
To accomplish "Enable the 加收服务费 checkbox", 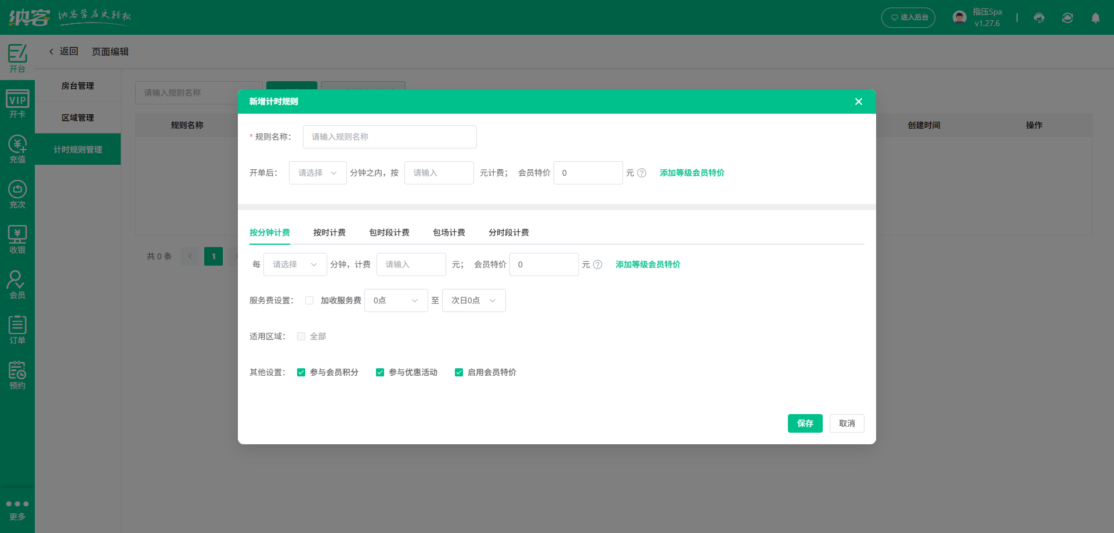I will click(x=309, y=300).
